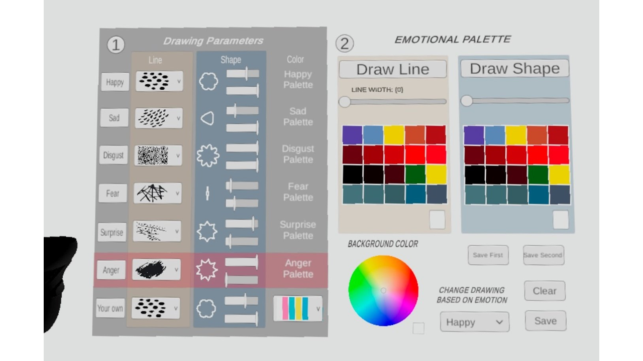Click the Surprise Palette label
The image size is (643, 361).
[x=298, y=230]
